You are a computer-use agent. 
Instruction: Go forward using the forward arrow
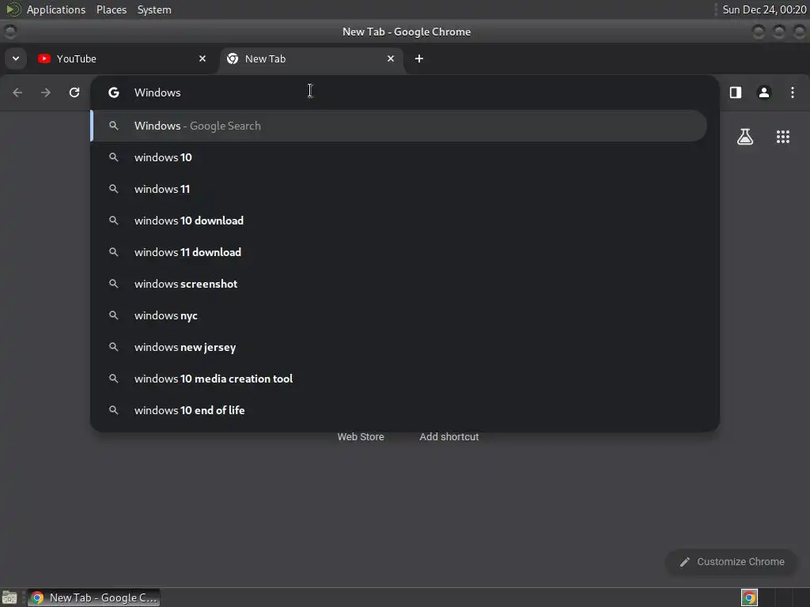coord(46,92)
